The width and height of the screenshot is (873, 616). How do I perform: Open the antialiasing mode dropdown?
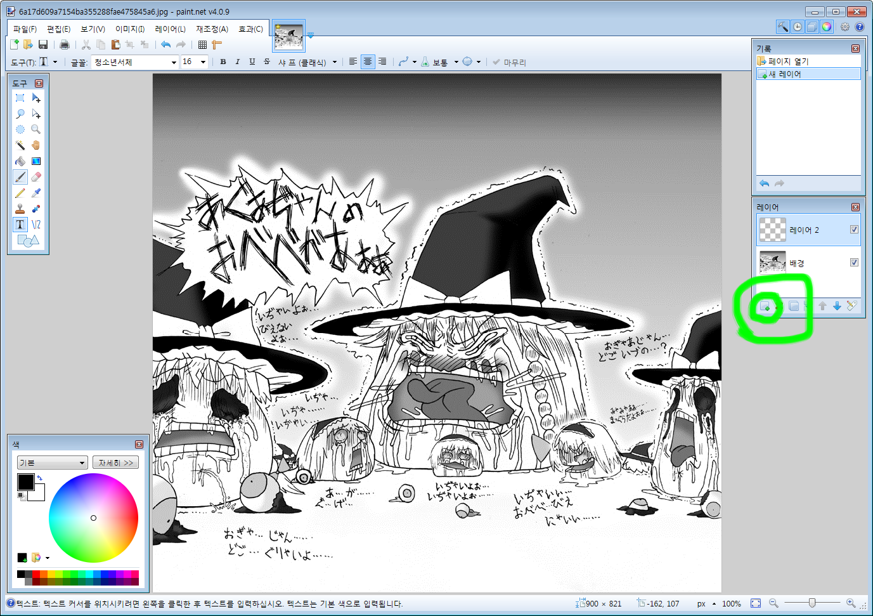pos(415,62)
